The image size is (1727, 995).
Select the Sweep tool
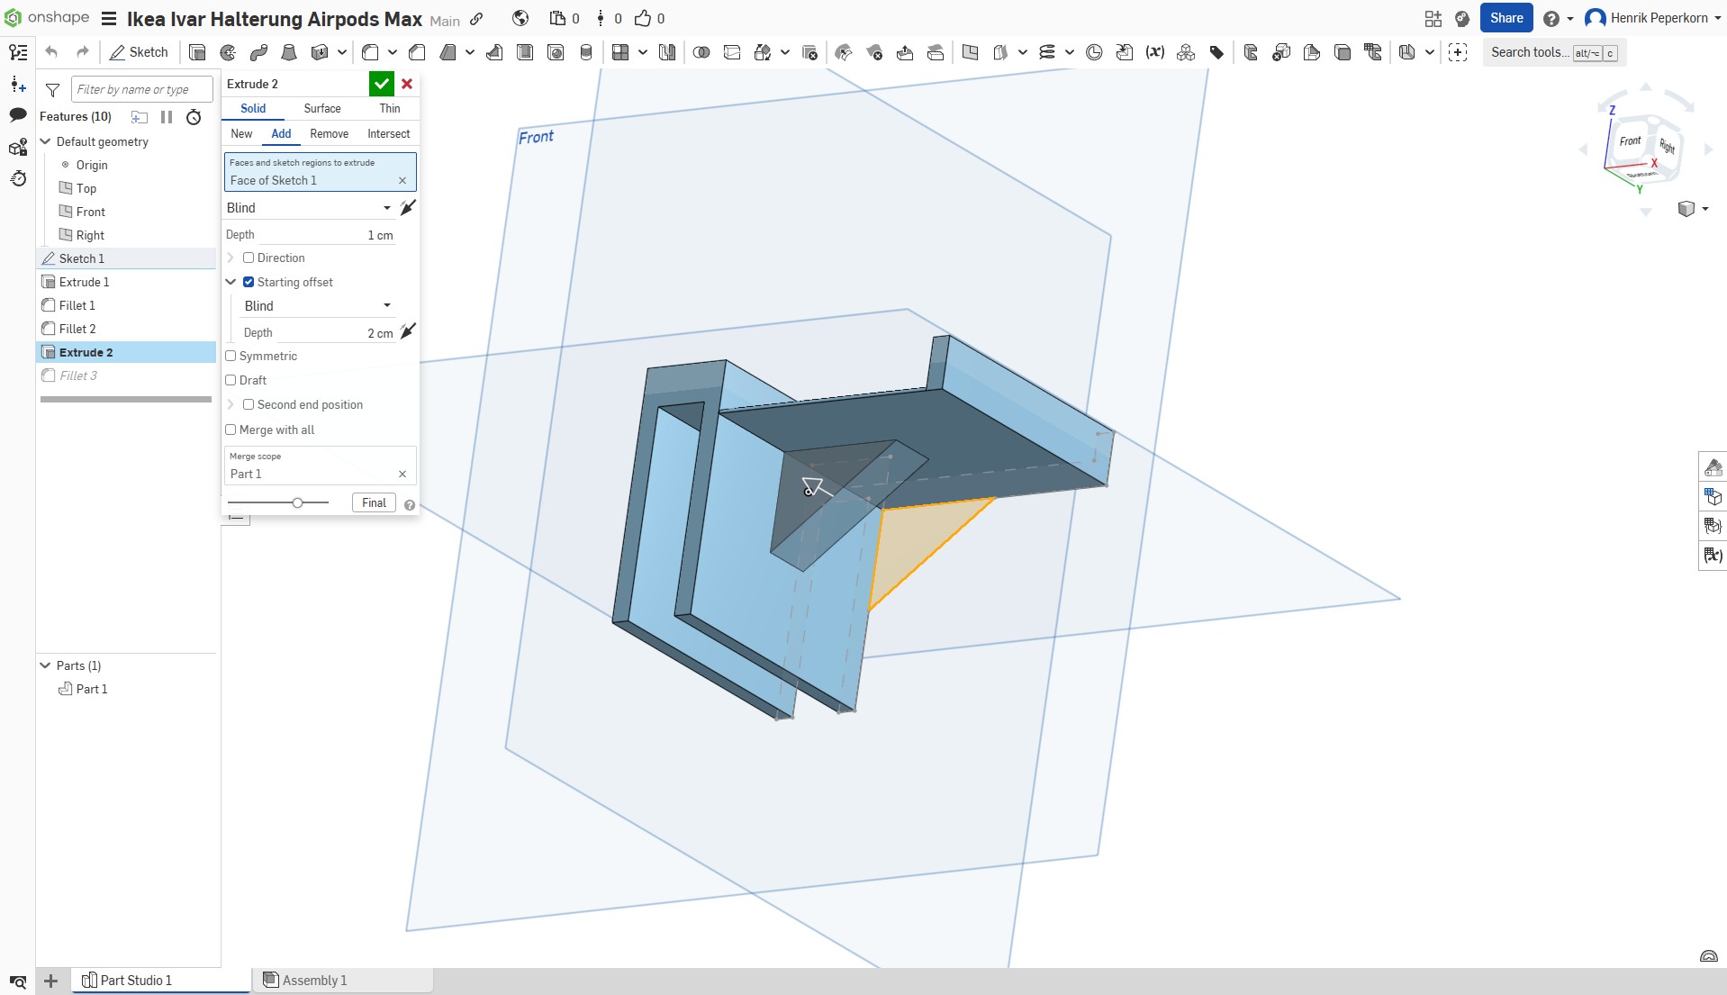[259, 52]
